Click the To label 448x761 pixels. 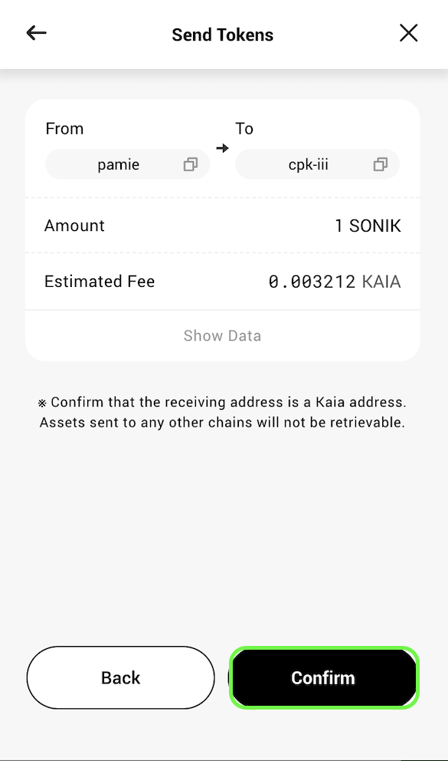[244, 129]
